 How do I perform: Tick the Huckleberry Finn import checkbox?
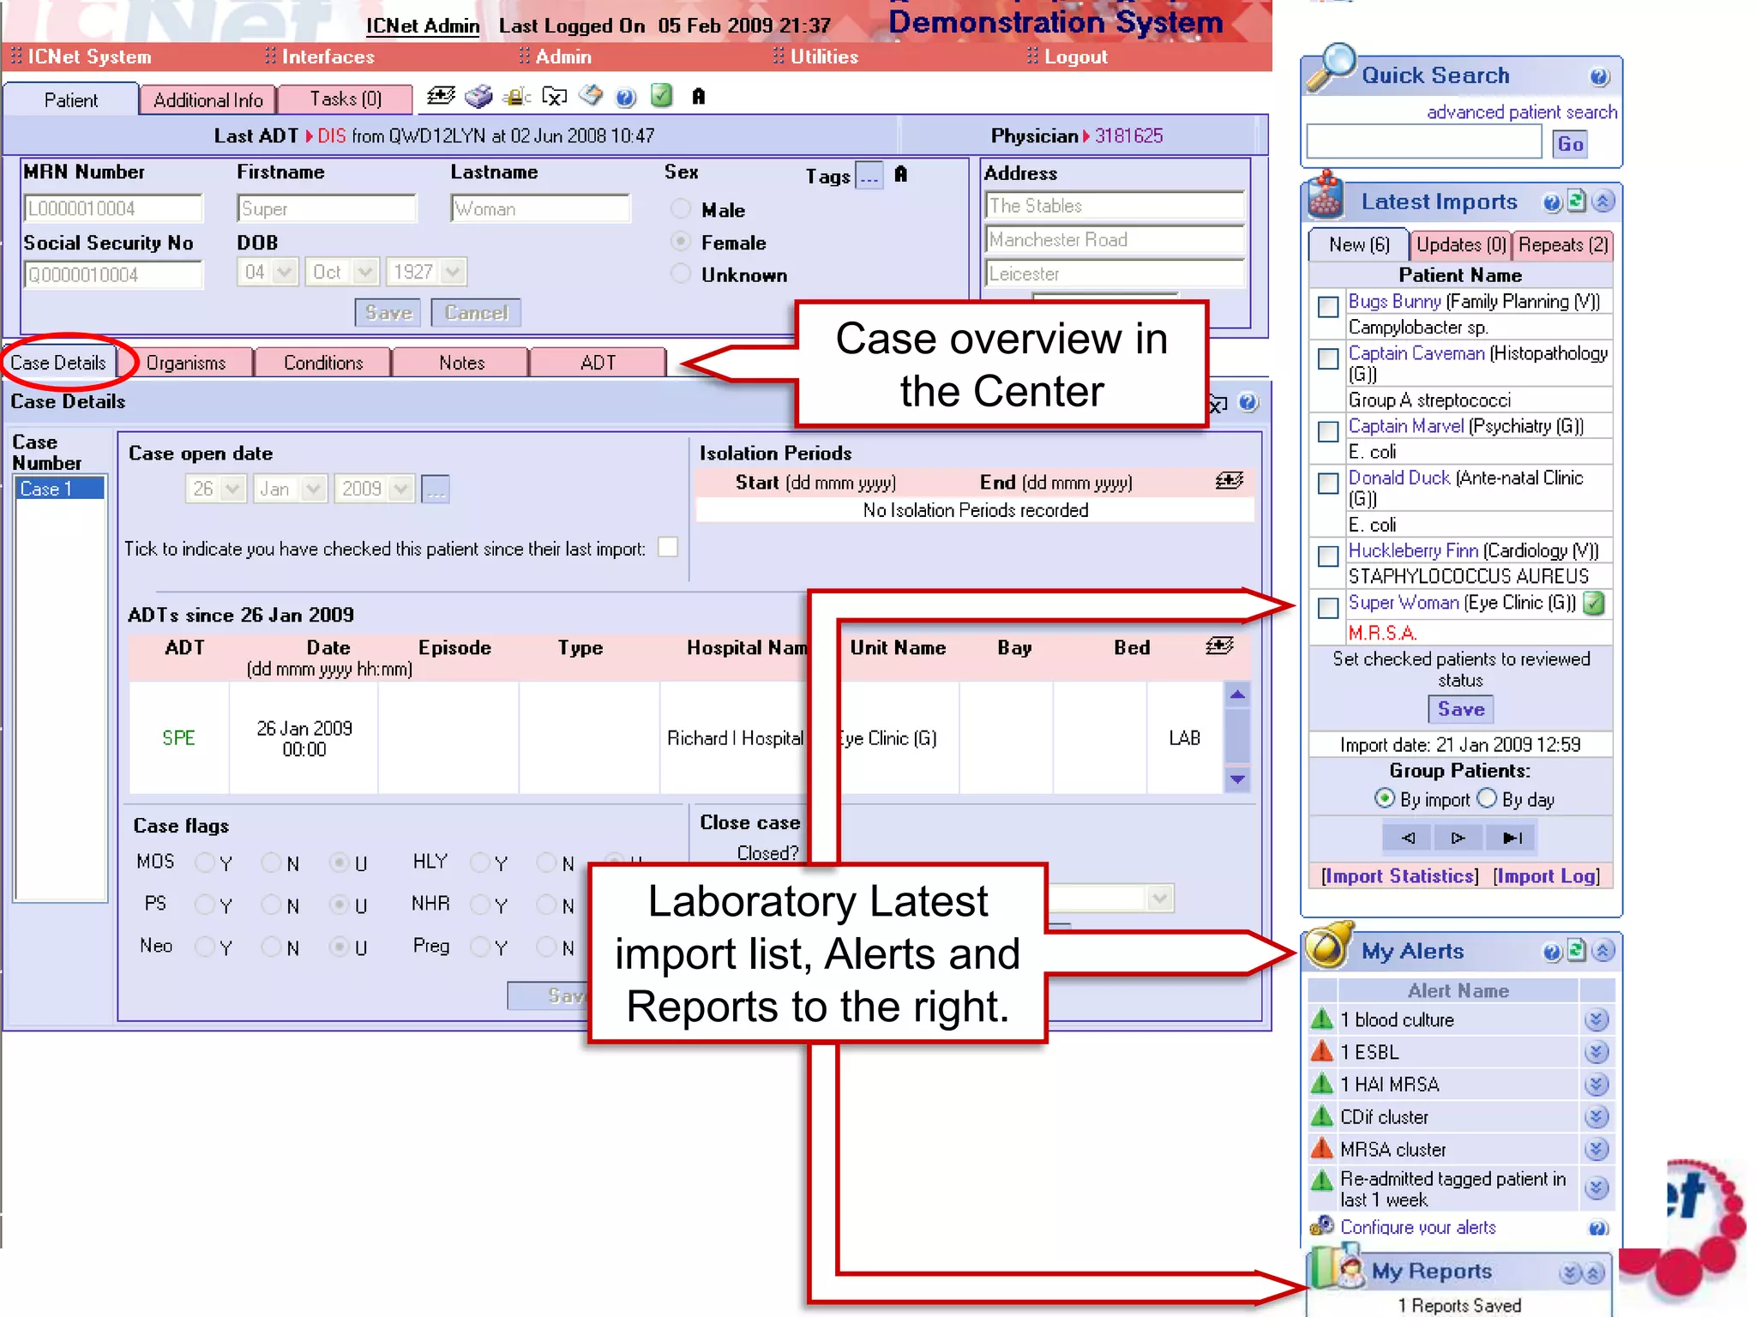click(x=1328, y=556)
